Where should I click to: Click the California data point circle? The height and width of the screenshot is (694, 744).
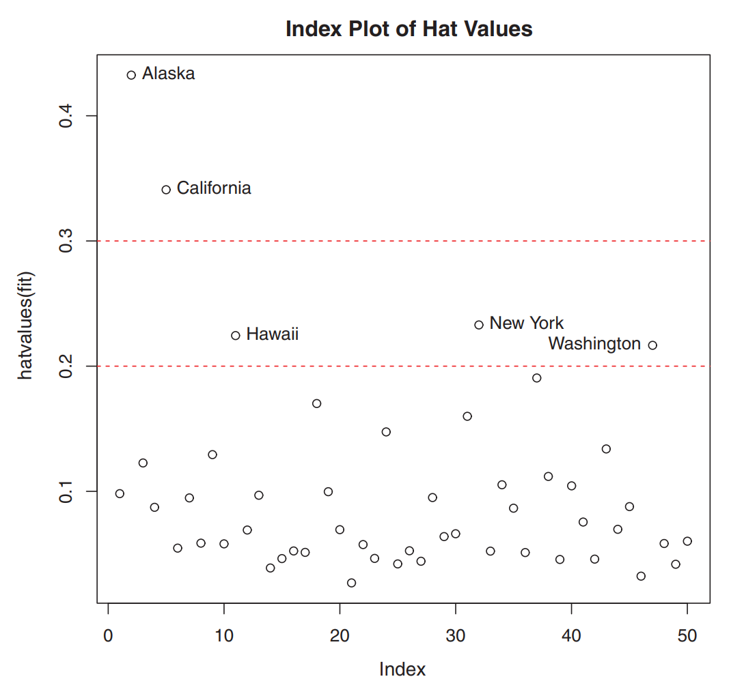click(166, 190)
